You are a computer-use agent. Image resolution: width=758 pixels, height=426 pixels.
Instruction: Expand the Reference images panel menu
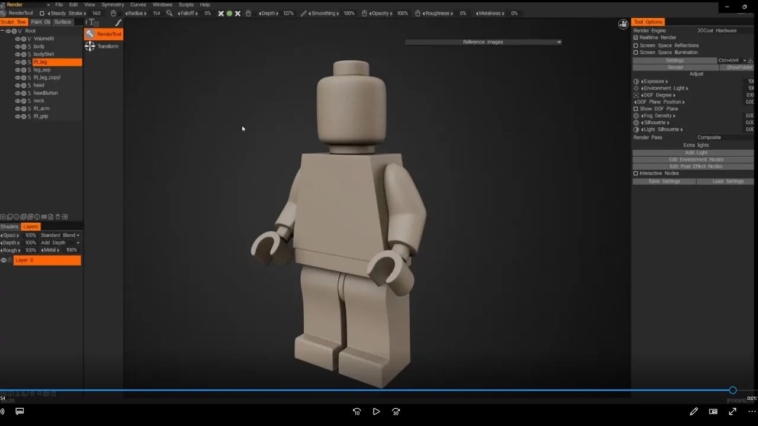point(559,42)
